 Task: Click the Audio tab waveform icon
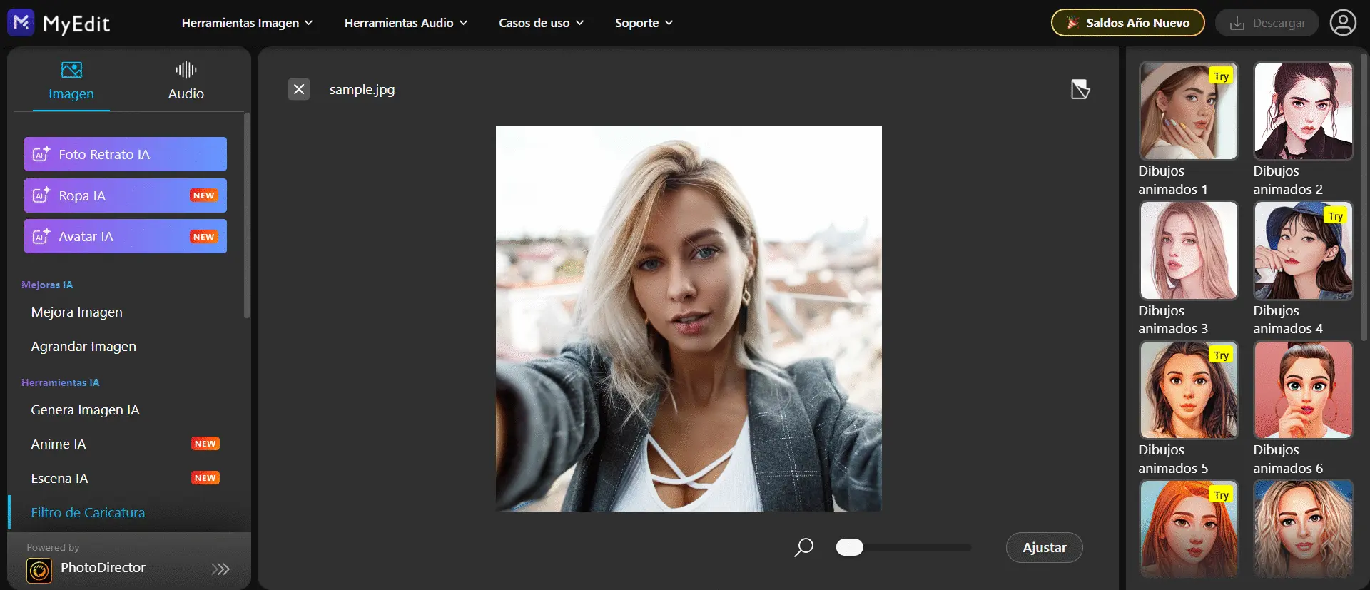(x=186, y=70)
